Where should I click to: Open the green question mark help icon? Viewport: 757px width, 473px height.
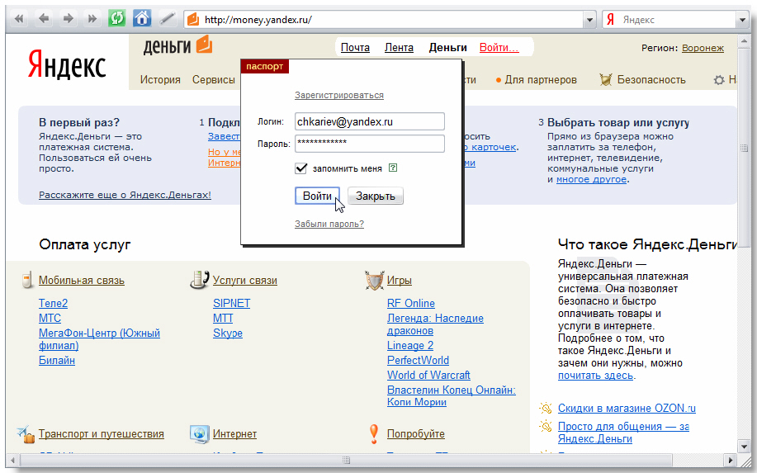click(393, 168)
